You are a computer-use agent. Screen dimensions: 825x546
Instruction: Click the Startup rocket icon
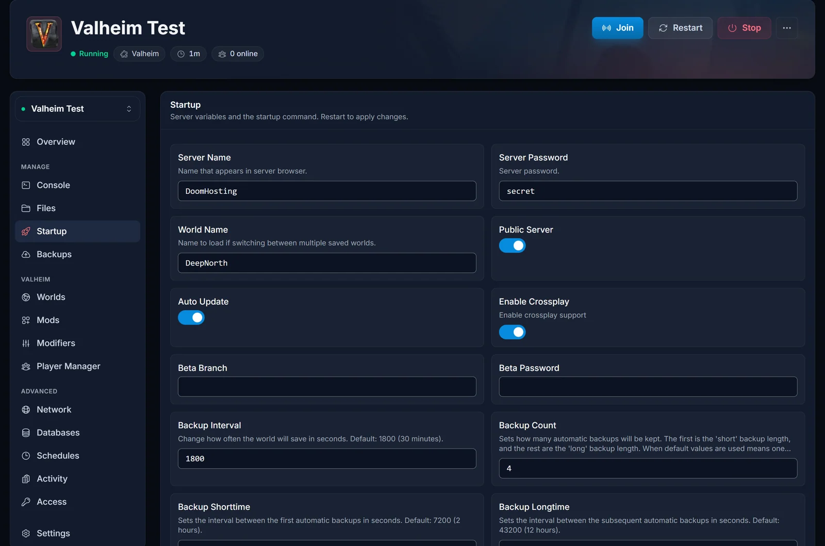pyautogui.click(x=26, y=231)
